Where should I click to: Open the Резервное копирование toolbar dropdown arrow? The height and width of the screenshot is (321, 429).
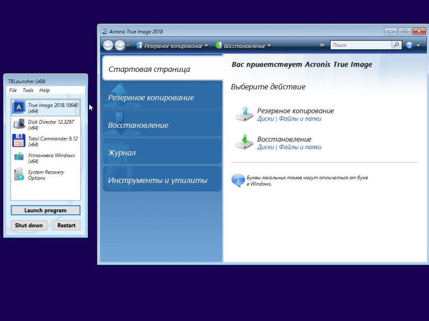coord(207,45)
